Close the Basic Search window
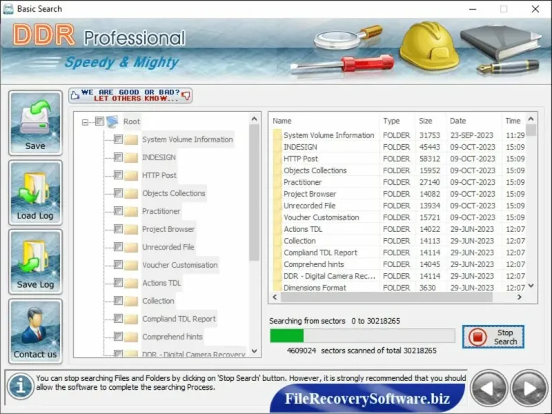The height and width of the screenshot is (414, 552). 535,9
